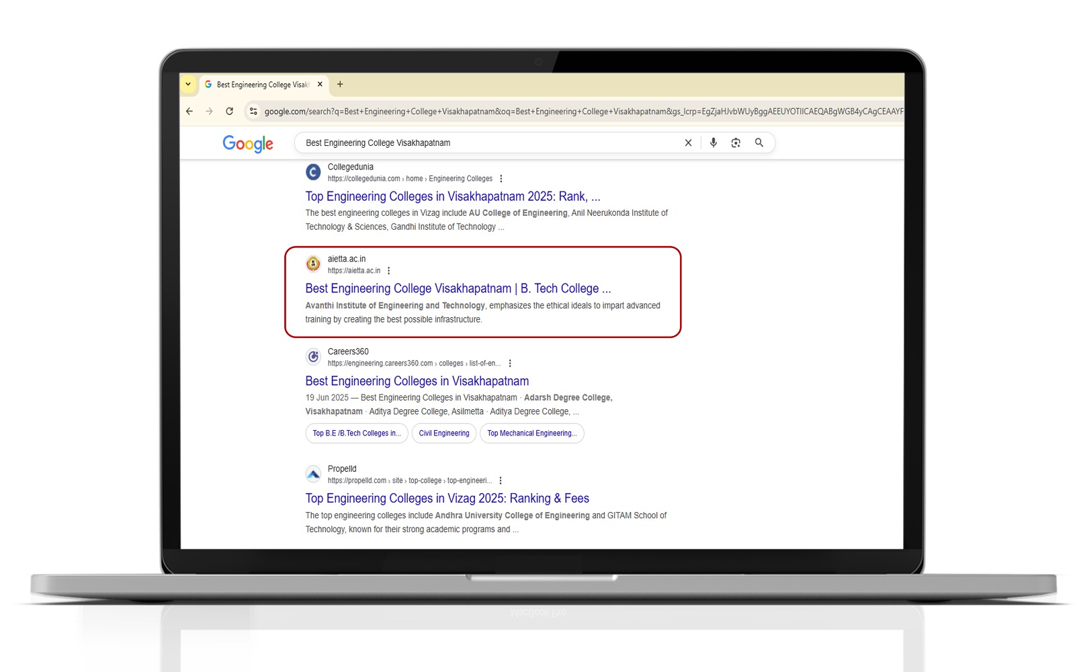1075x672 pixels.
Task: Start voice search with microphone icon
Action: 714,143
